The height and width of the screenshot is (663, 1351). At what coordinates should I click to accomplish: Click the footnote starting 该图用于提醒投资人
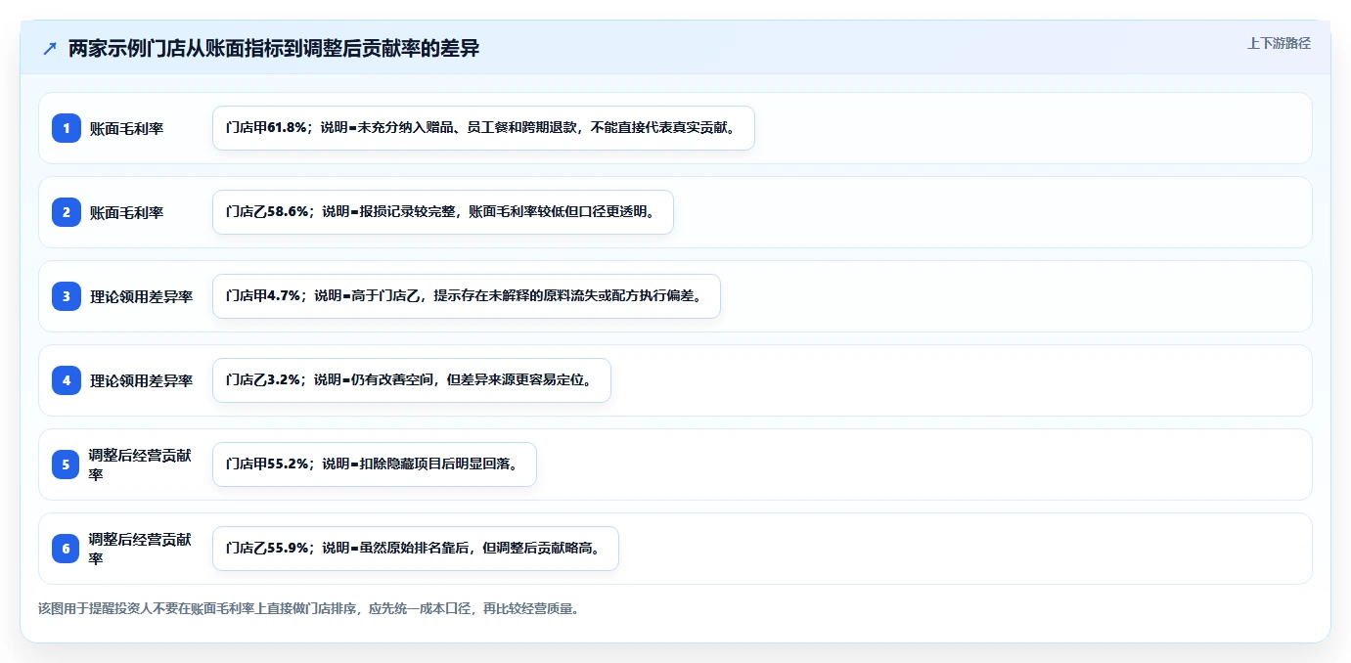(x=309, y=608)
